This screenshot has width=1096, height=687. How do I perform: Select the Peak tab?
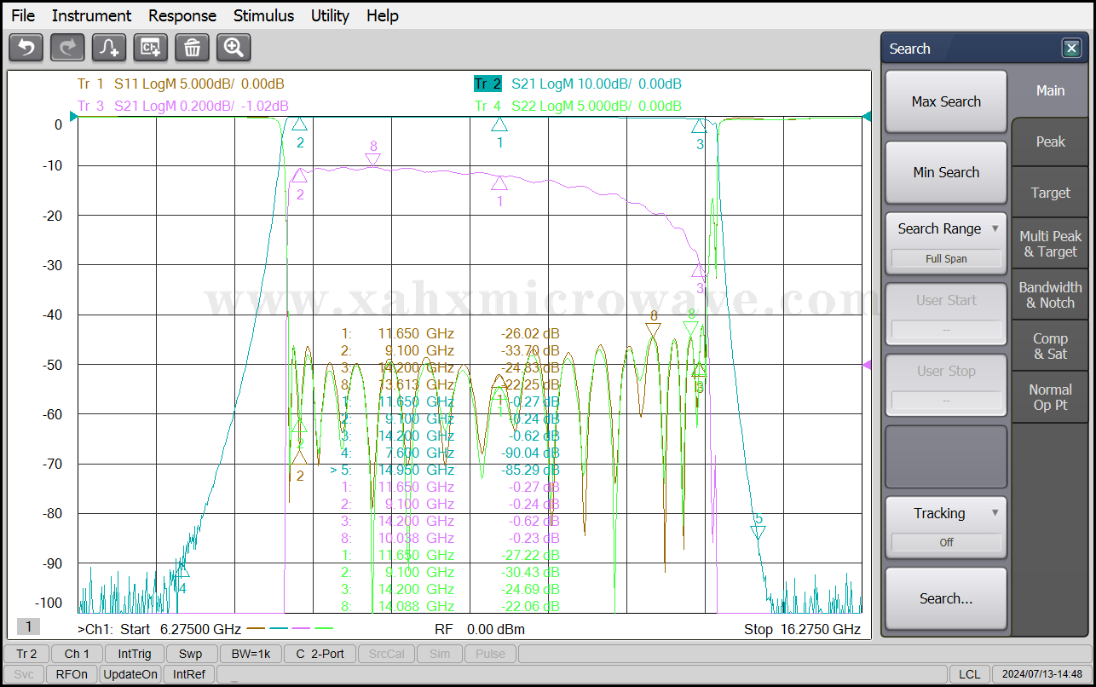point(1050,141)
